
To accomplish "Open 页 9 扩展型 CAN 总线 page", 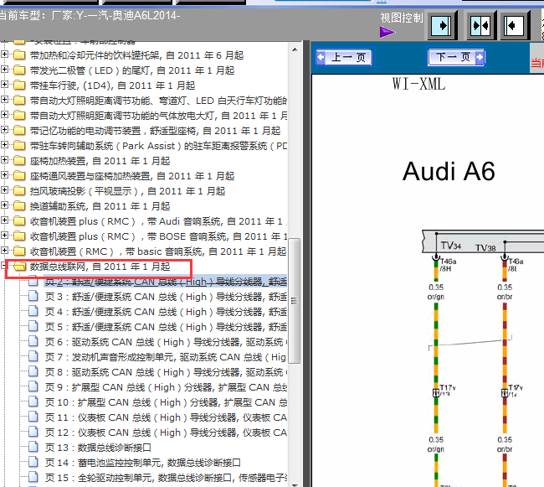I will click(x=166, y=387).
